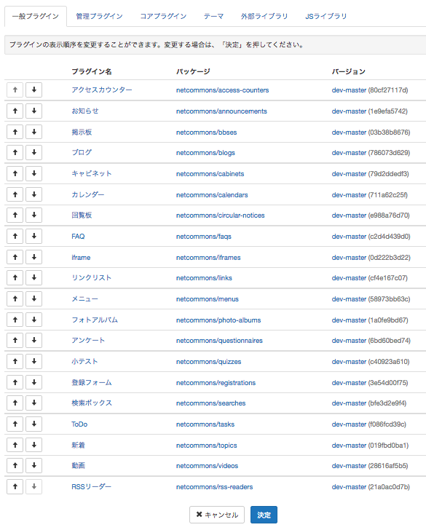Open dev-master version link for netcommons/quizzes
The height and width of the screenshot is (530, 426).
pyautogui.click(x=349, y=362)
